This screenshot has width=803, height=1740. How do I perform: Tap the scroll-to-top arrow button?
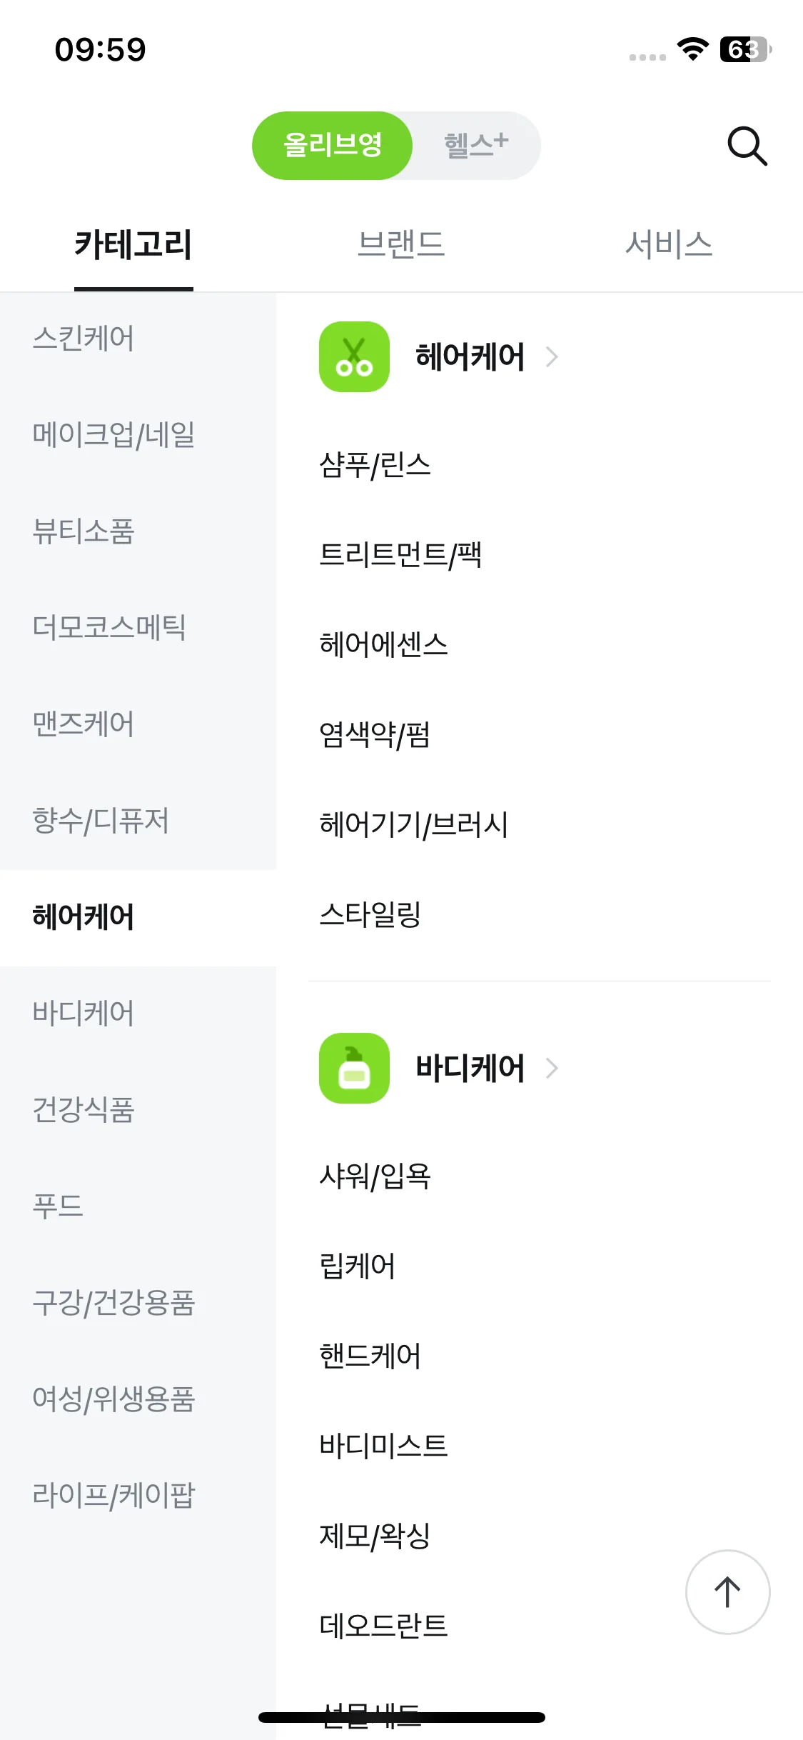pos(727,1591)
